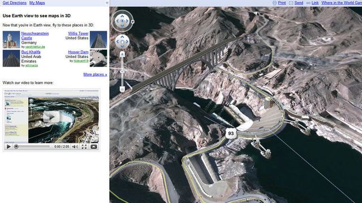Open Hoover Dam model author link

[x=81, y=61]
